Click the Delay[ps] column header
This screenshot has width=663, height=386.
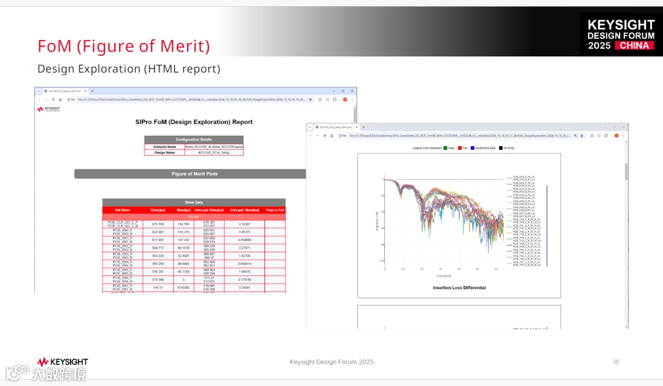coord(158,210)
